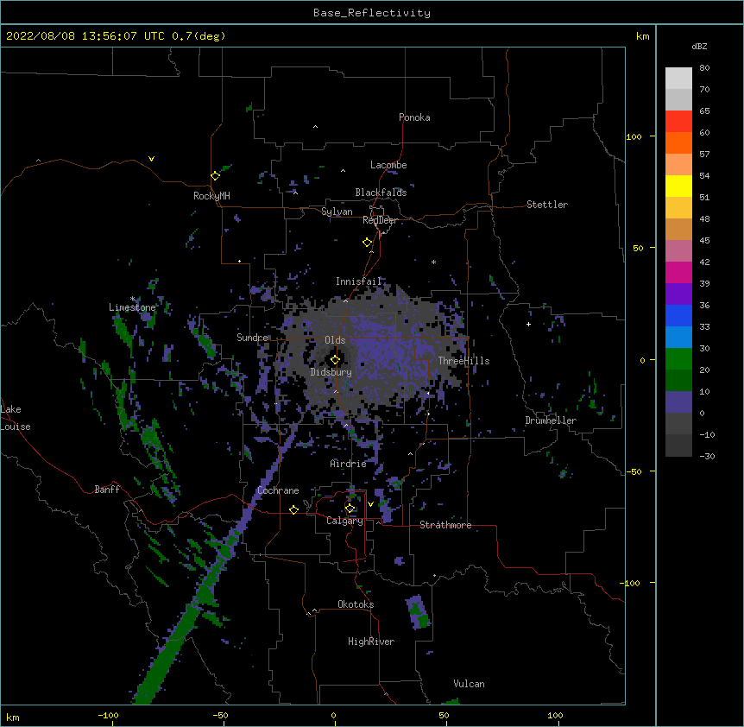
Task: Click the 20 dBZ green color swatch
Action: (678, 359)
